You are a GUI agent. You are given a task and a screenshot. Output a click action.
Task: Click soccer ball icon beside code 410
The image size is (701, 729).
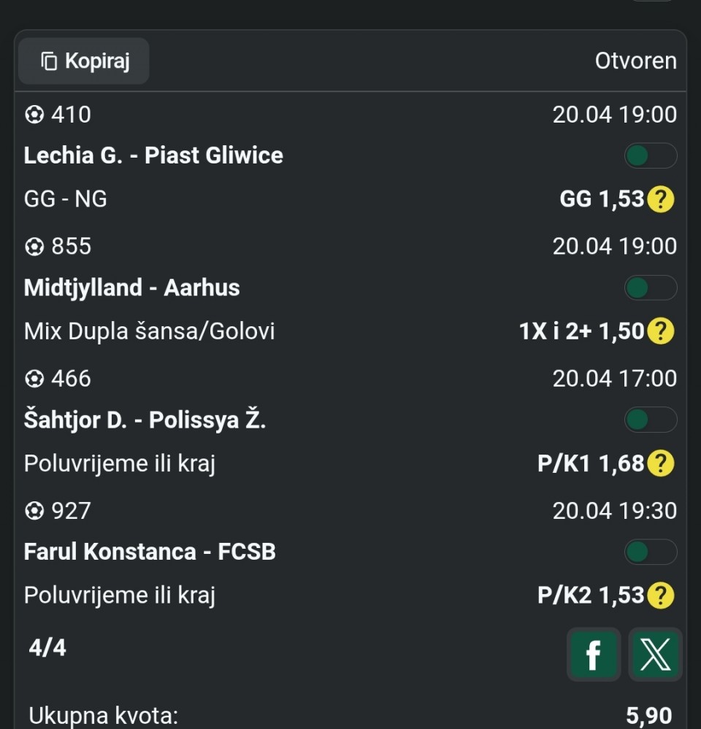click(34, 115)
